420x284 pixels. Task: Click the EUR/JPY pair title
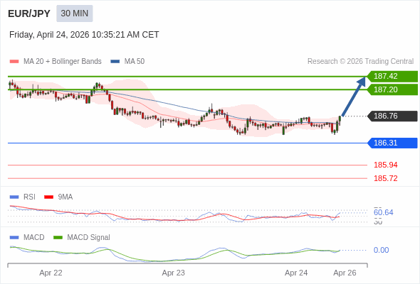(29, 13)
